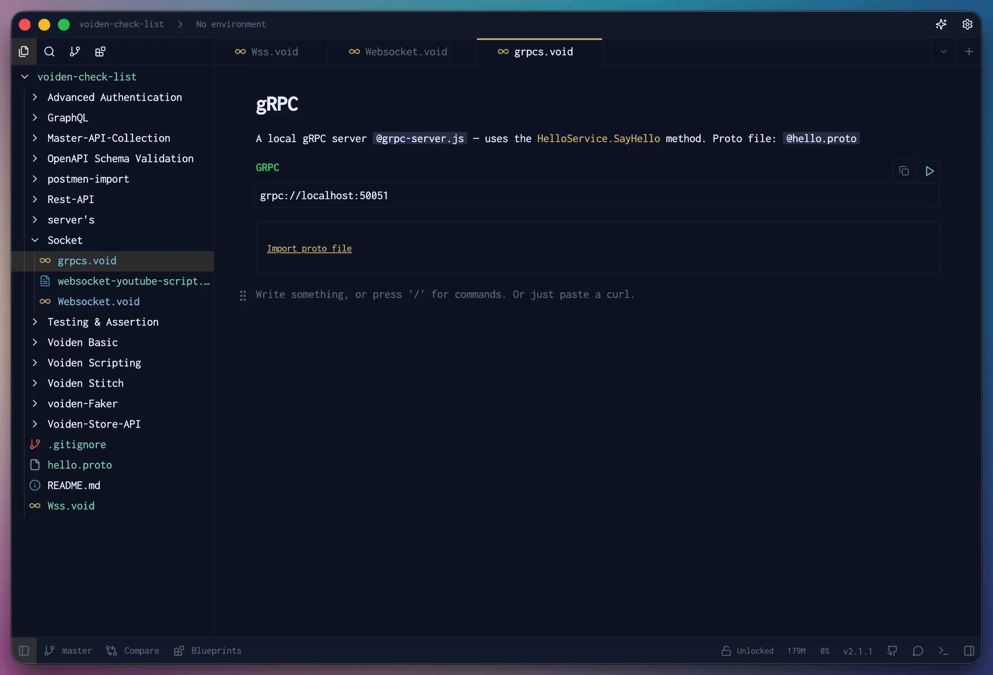Click the block drag handle dots icon

pyautogui.click(x=243, y=295)
